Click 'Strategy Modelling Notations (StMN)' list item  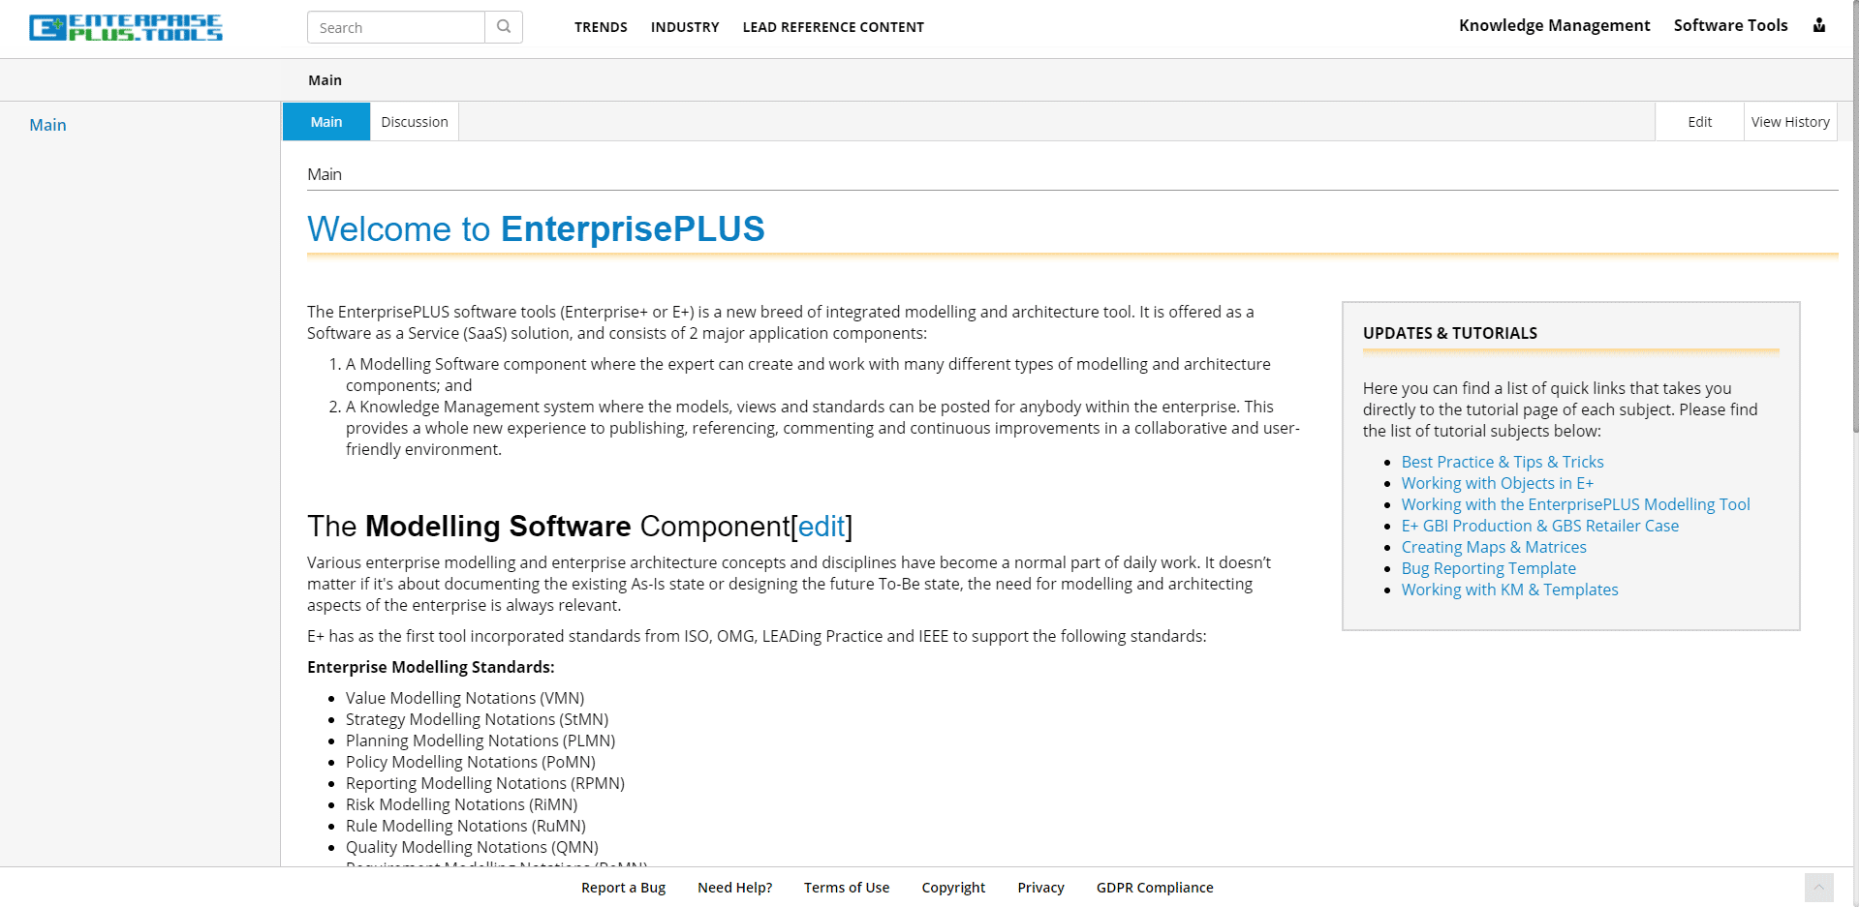478,719
